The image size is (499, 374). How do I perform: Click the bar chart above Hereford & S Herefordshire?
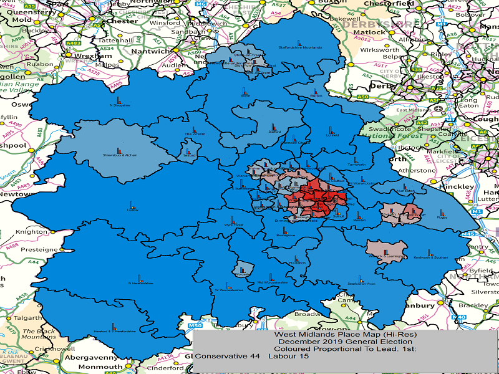coord(114,327)
